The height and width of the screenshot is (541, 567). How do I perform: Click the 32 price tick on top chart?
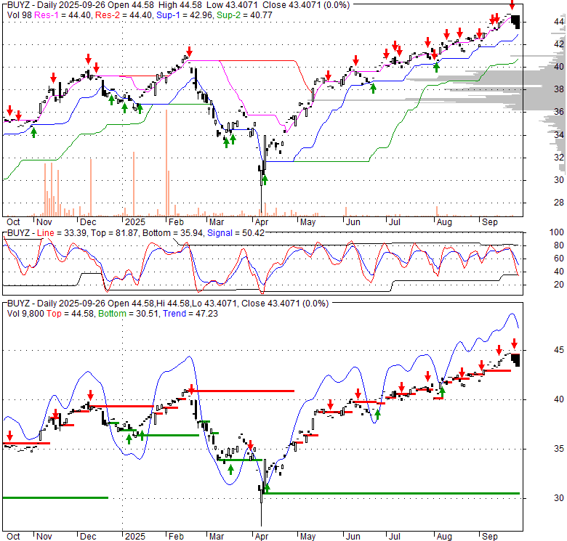coord(559,158)
